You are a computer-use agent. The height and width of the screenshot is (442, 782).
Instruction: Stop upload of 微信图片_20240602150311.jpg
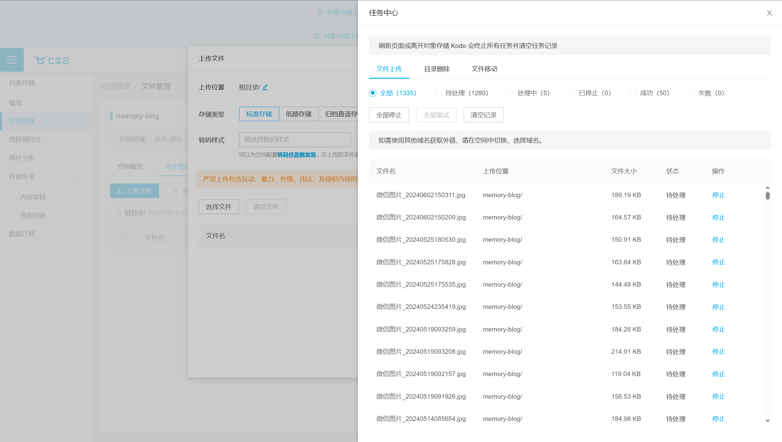(x=718, y=195)
